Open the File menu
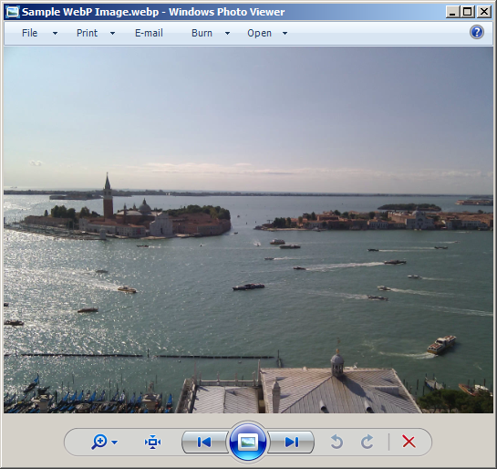Screen dimensions: 497x469 (30, 33)
